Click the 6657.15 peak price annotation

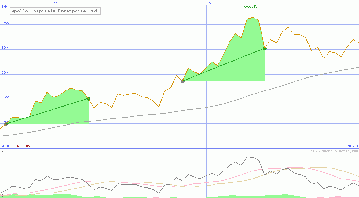[x=251, y=6]
